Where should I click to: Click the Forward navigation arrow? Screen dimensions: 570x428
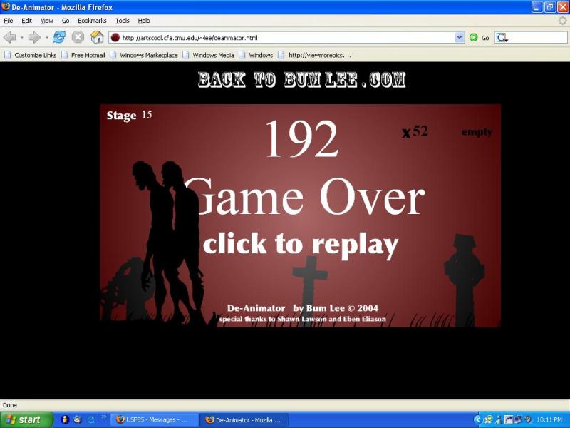34,37
